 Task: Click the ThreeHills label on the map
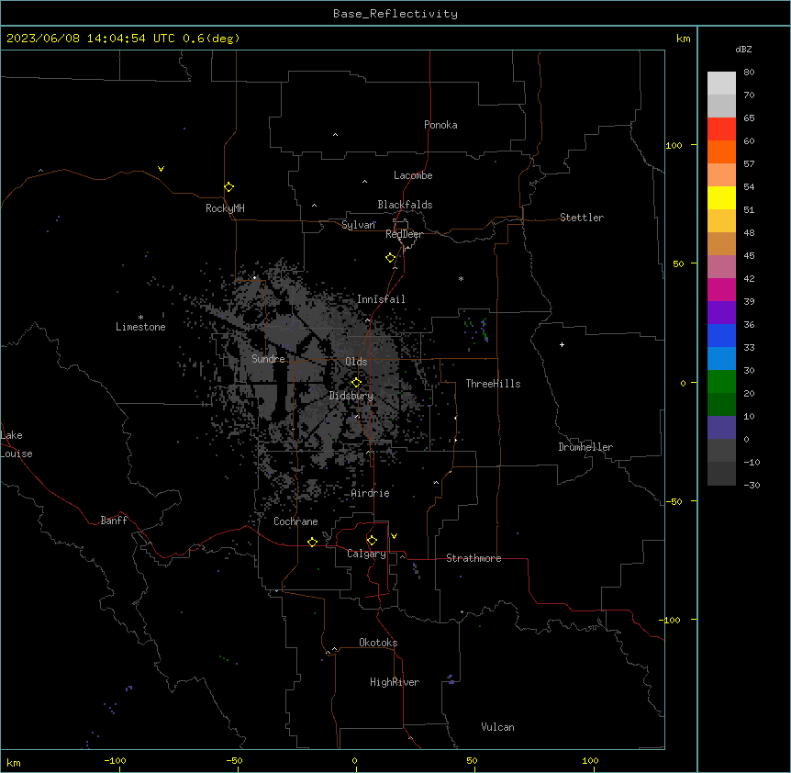493,384
